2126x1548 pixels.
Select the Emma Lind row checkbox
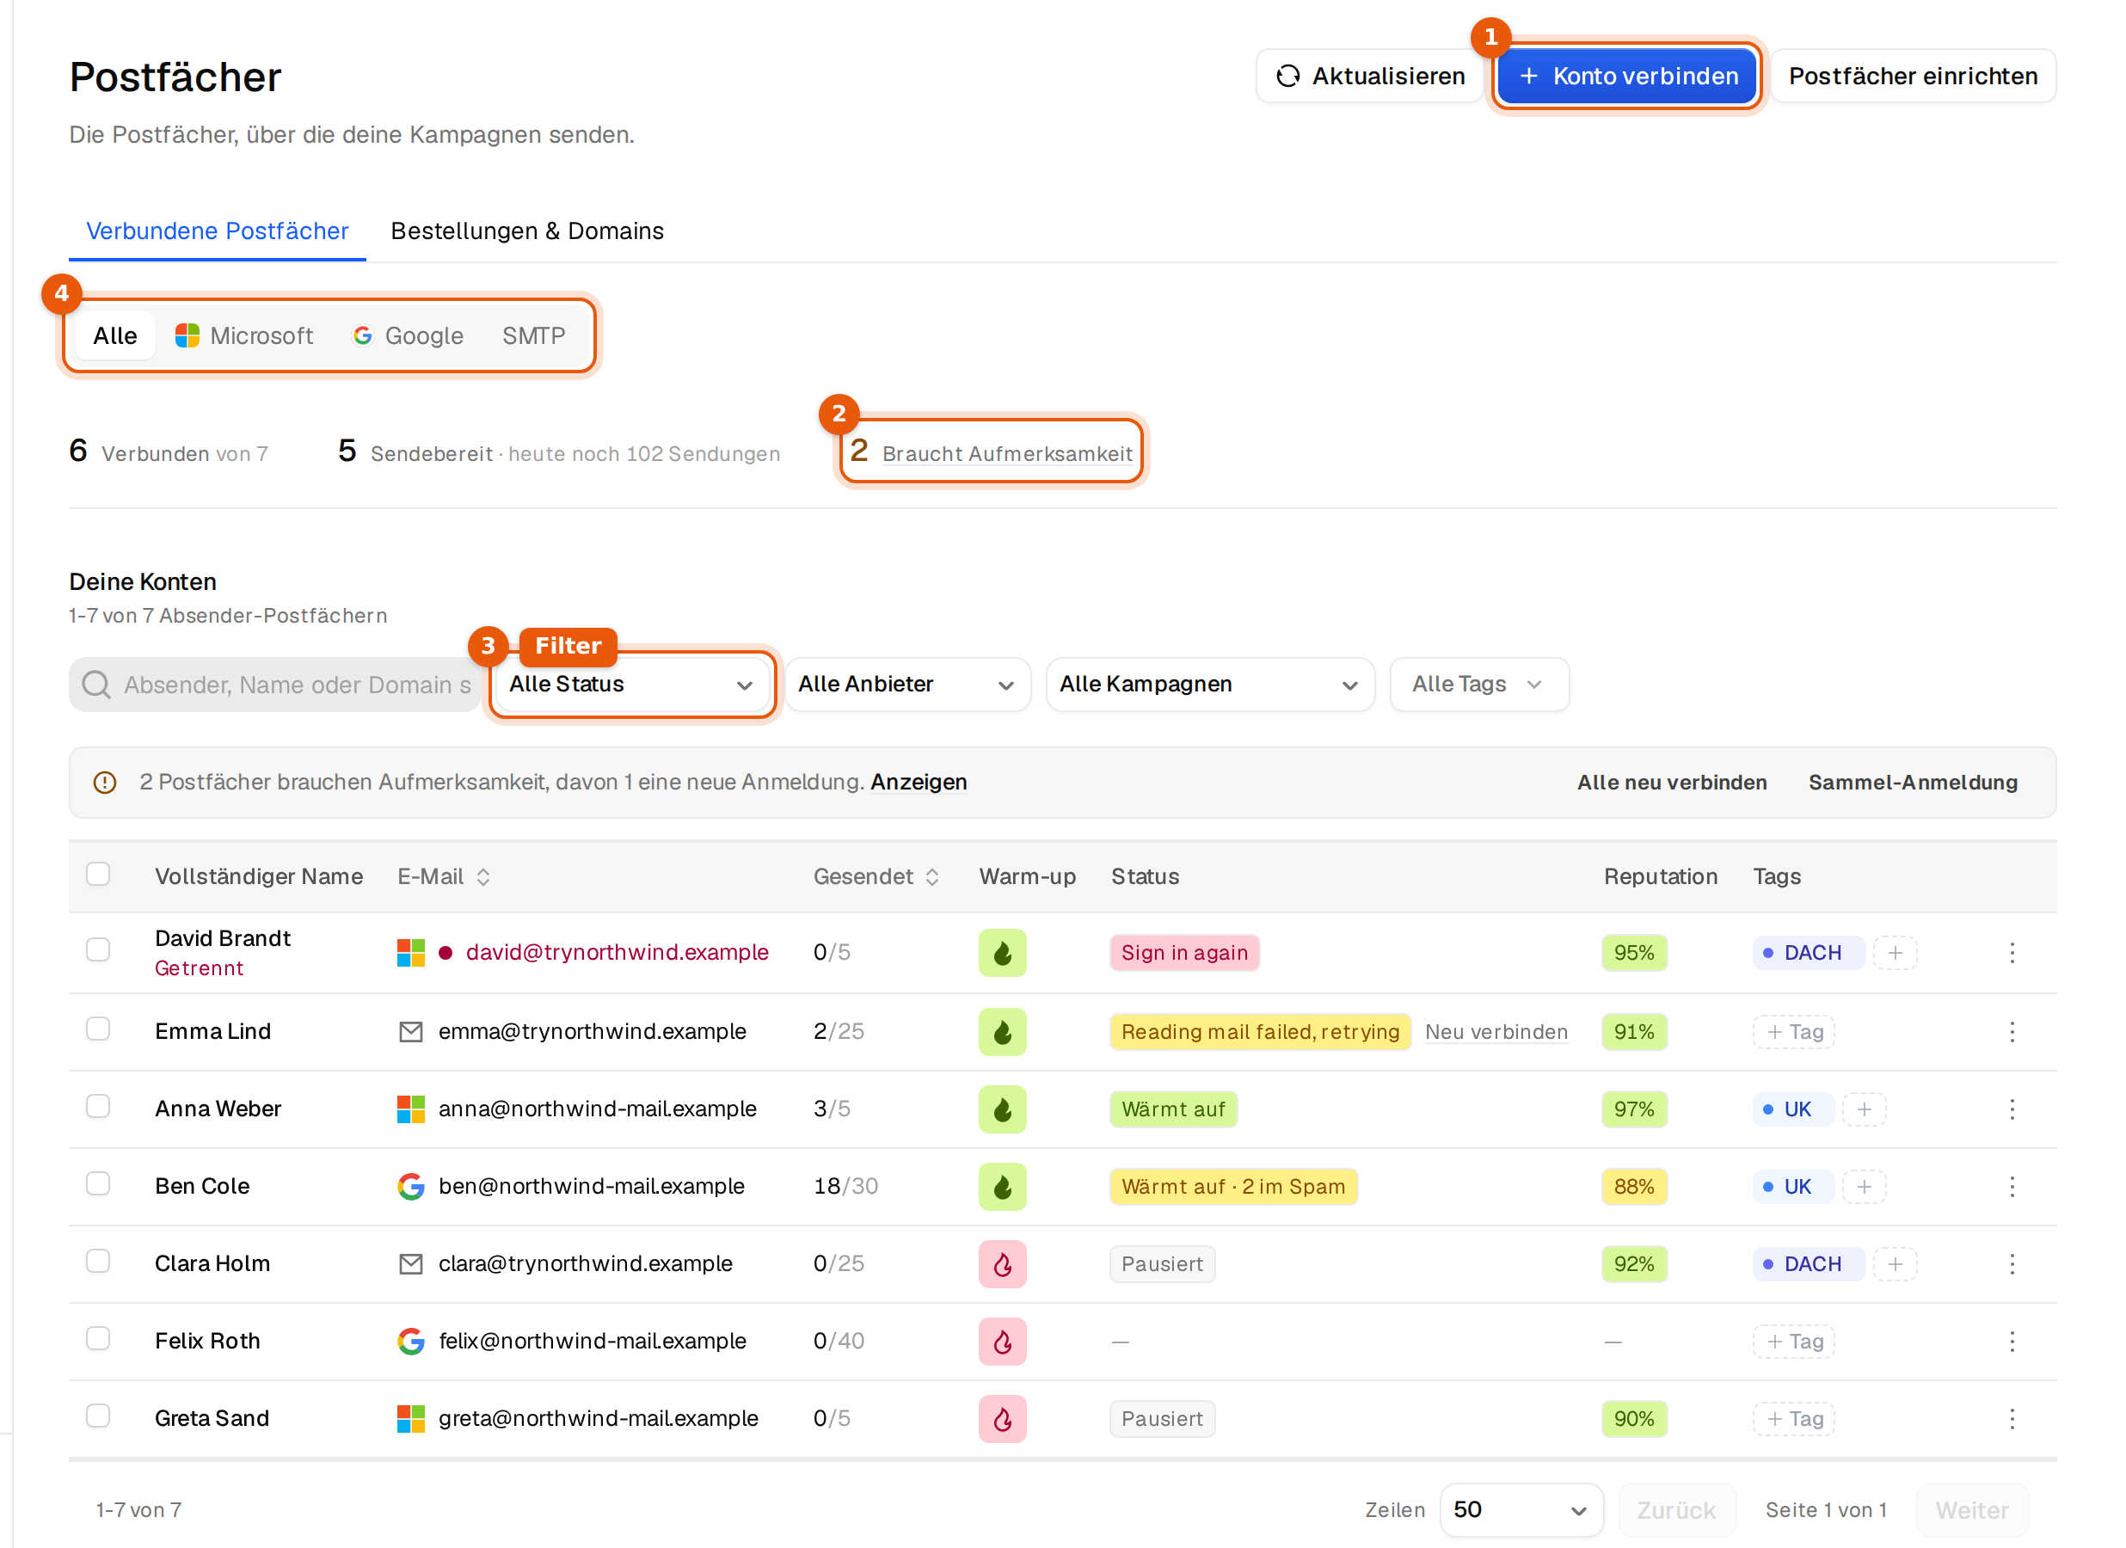(97, 1029)
